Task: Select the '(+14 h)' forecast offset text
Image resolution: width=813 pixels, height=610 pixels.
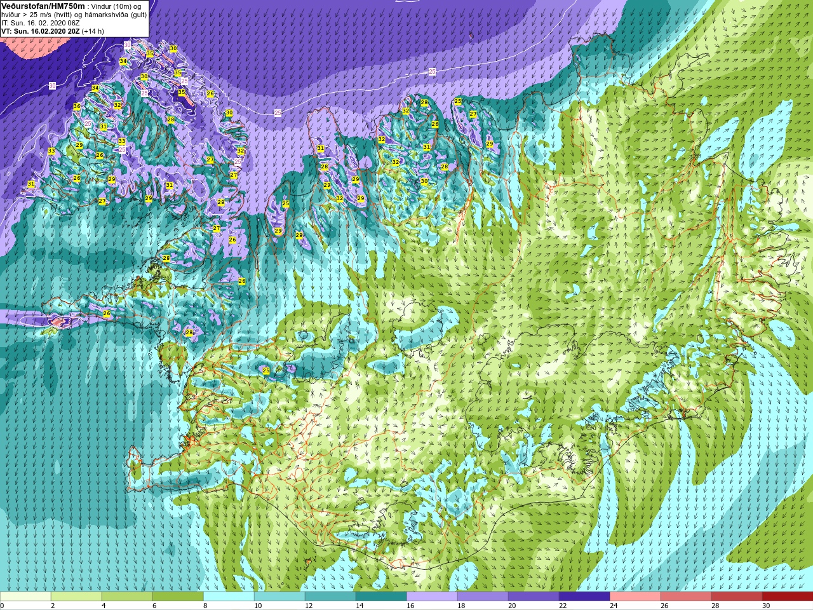Action: (93, 30)
